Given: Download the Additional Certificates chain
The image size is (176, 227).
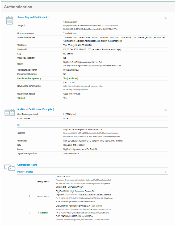Looking at the screenshot, I should (166, 110).
